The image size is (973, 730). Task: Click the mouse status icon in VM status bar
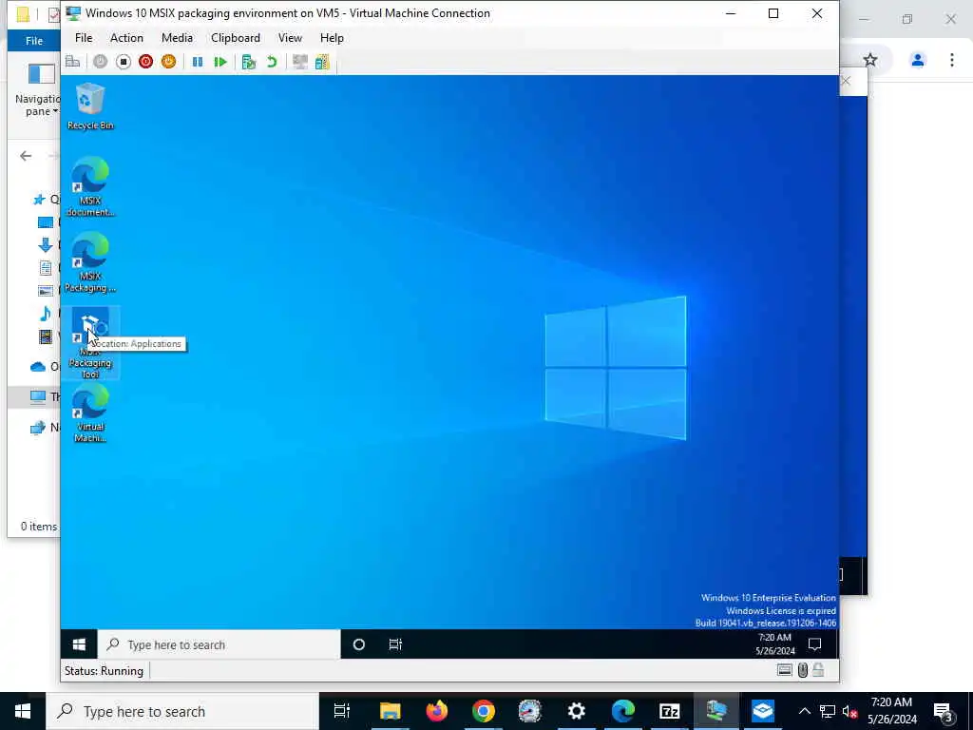[x=802, y=670]
